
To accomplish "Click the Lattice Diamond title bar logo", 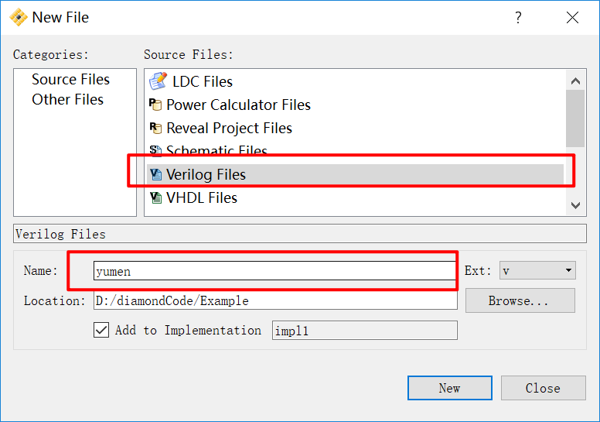I will (19, 17).
